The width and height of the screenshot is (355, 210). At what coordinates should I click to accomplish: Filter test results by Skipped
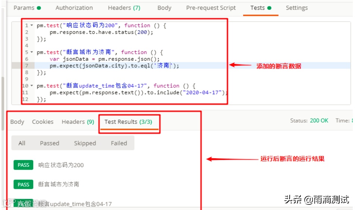(85, 143)
